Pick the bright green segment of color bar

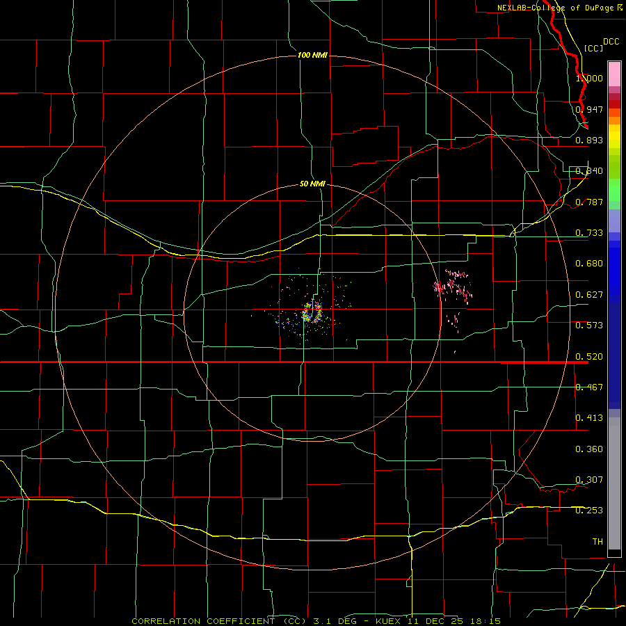coord(614,190)
